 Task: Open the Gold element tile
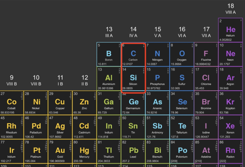(60, 151)
